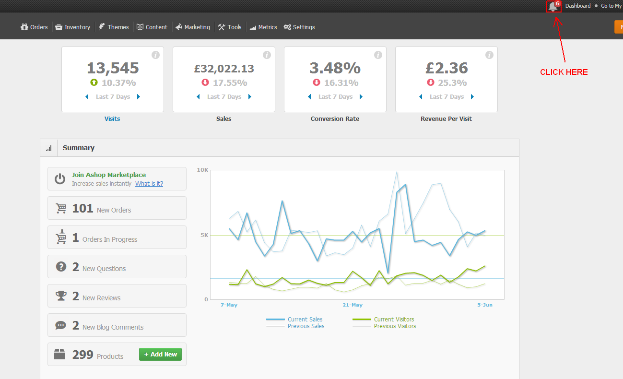Click the Revenue Per Visit label

pyautogui.click(x=446, y=118)
